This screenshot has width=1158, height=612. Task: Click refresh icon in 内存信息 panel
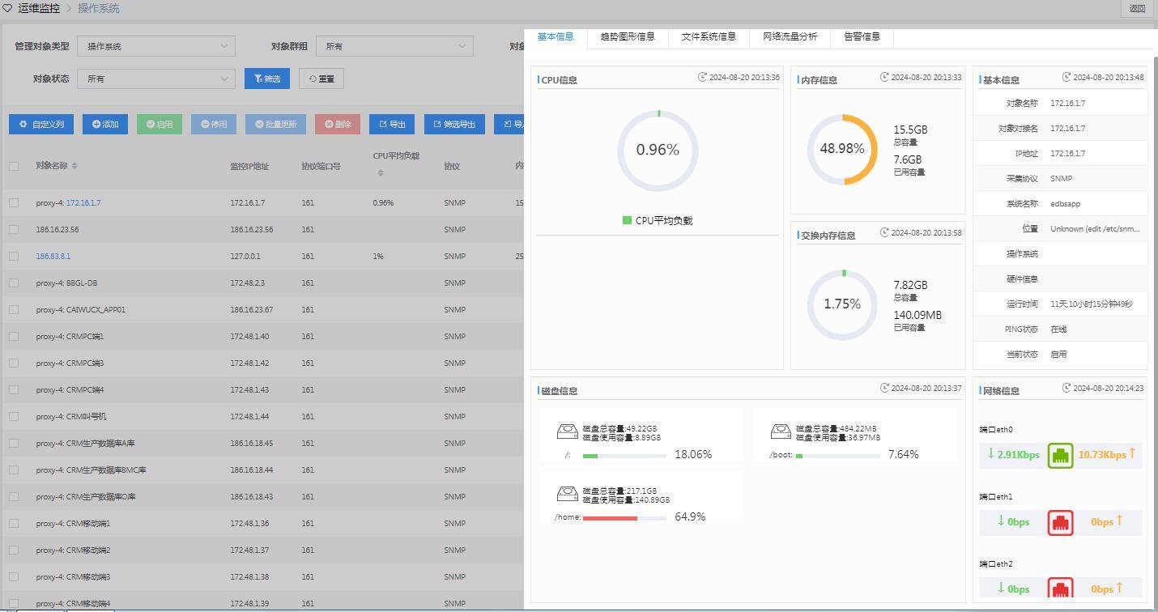pyautogui.click(x=884, y=78)
